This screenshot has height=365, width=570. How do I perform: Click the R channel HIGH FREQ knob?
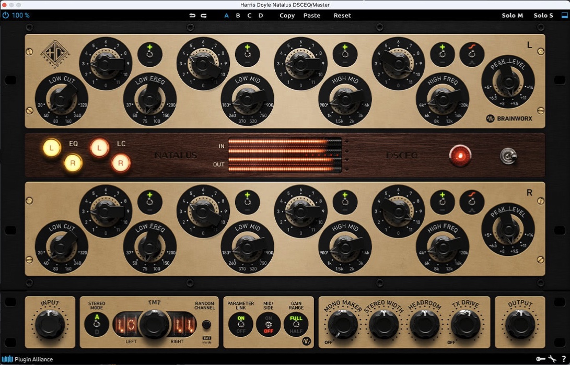pos(443,248)
